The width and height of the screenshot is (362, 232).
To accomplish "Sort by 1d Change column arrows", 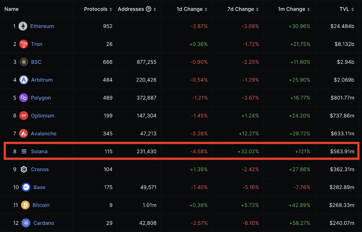I will click(206, 9).
